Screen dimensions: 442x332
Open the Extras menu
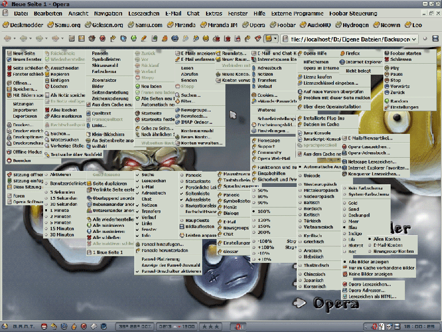214,13
